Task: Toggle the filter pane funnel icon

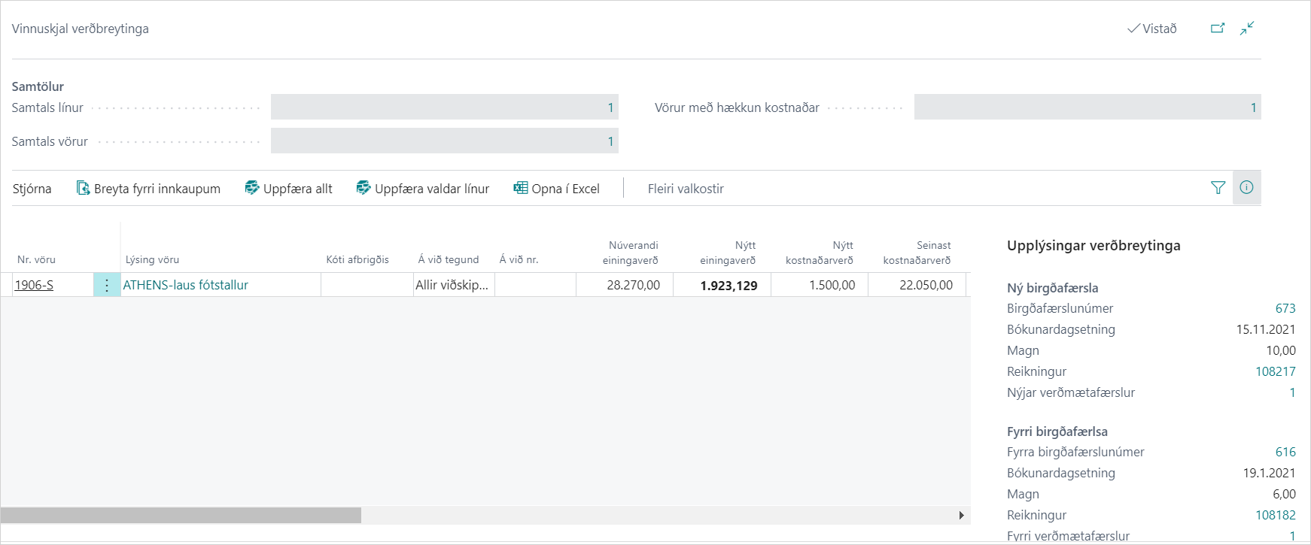Action: click(x=1218, y=188)
